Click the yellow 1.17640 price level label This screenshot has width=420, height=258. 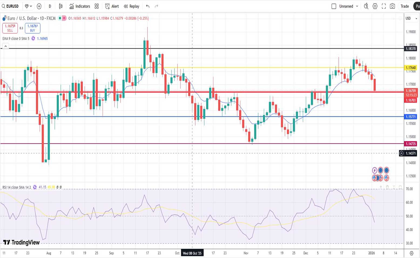[x=411, y=68]
